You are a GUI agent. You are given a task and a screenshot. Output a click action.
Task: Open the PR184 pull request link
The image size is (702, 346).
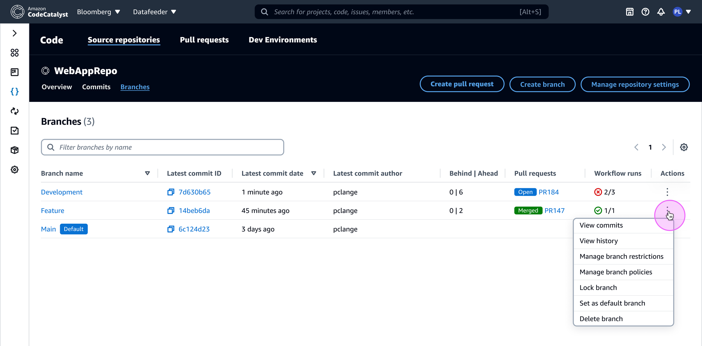549,192
